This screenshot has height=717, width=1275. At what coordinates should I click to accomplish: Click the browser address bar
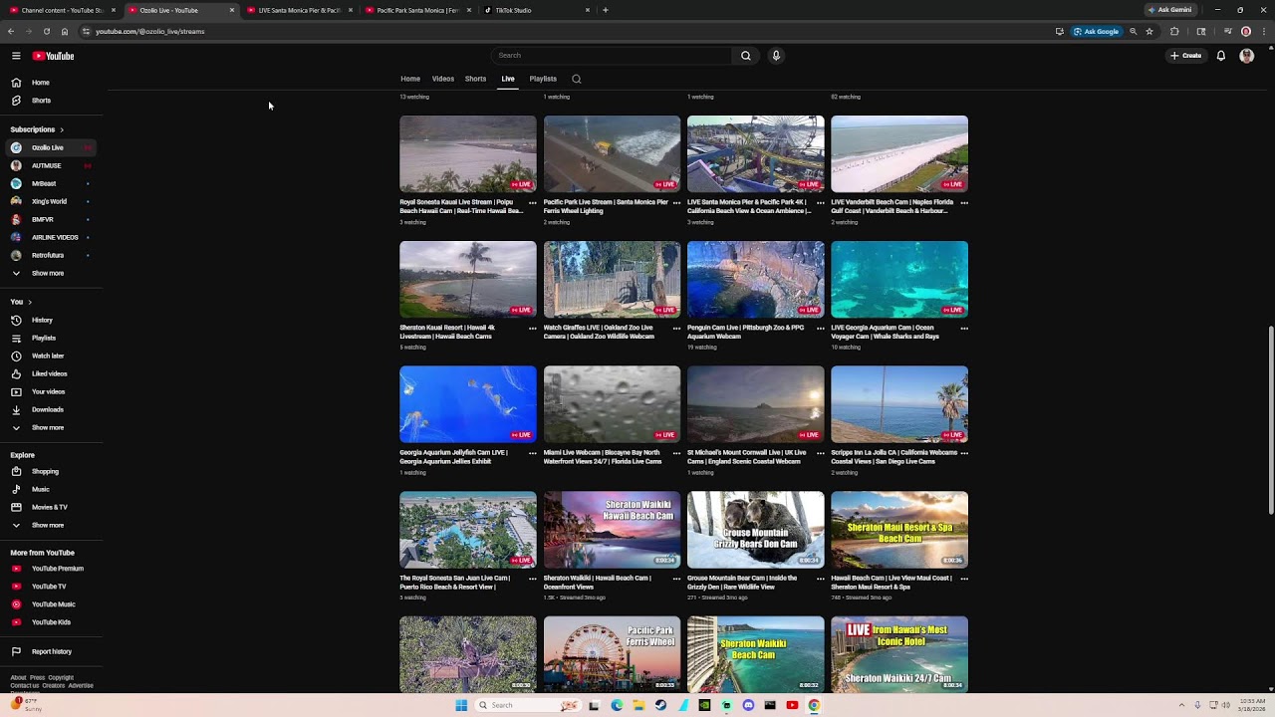(x=568, y=32)
